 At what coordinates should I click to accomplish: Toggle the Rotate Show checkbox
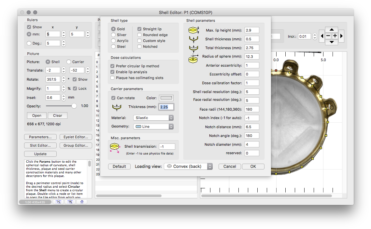tap(75, 79)
